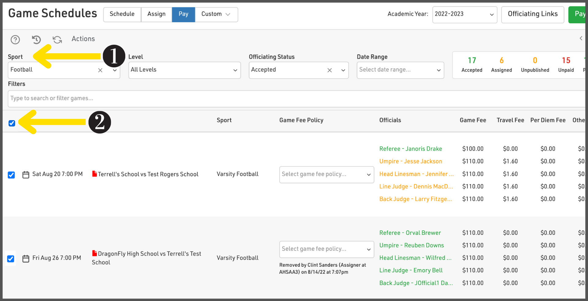Image resolution: width=588 pixels, height=301 pixels.
Task: Collapse the panel using the left chevron
Action: click(x=581, y=38)
